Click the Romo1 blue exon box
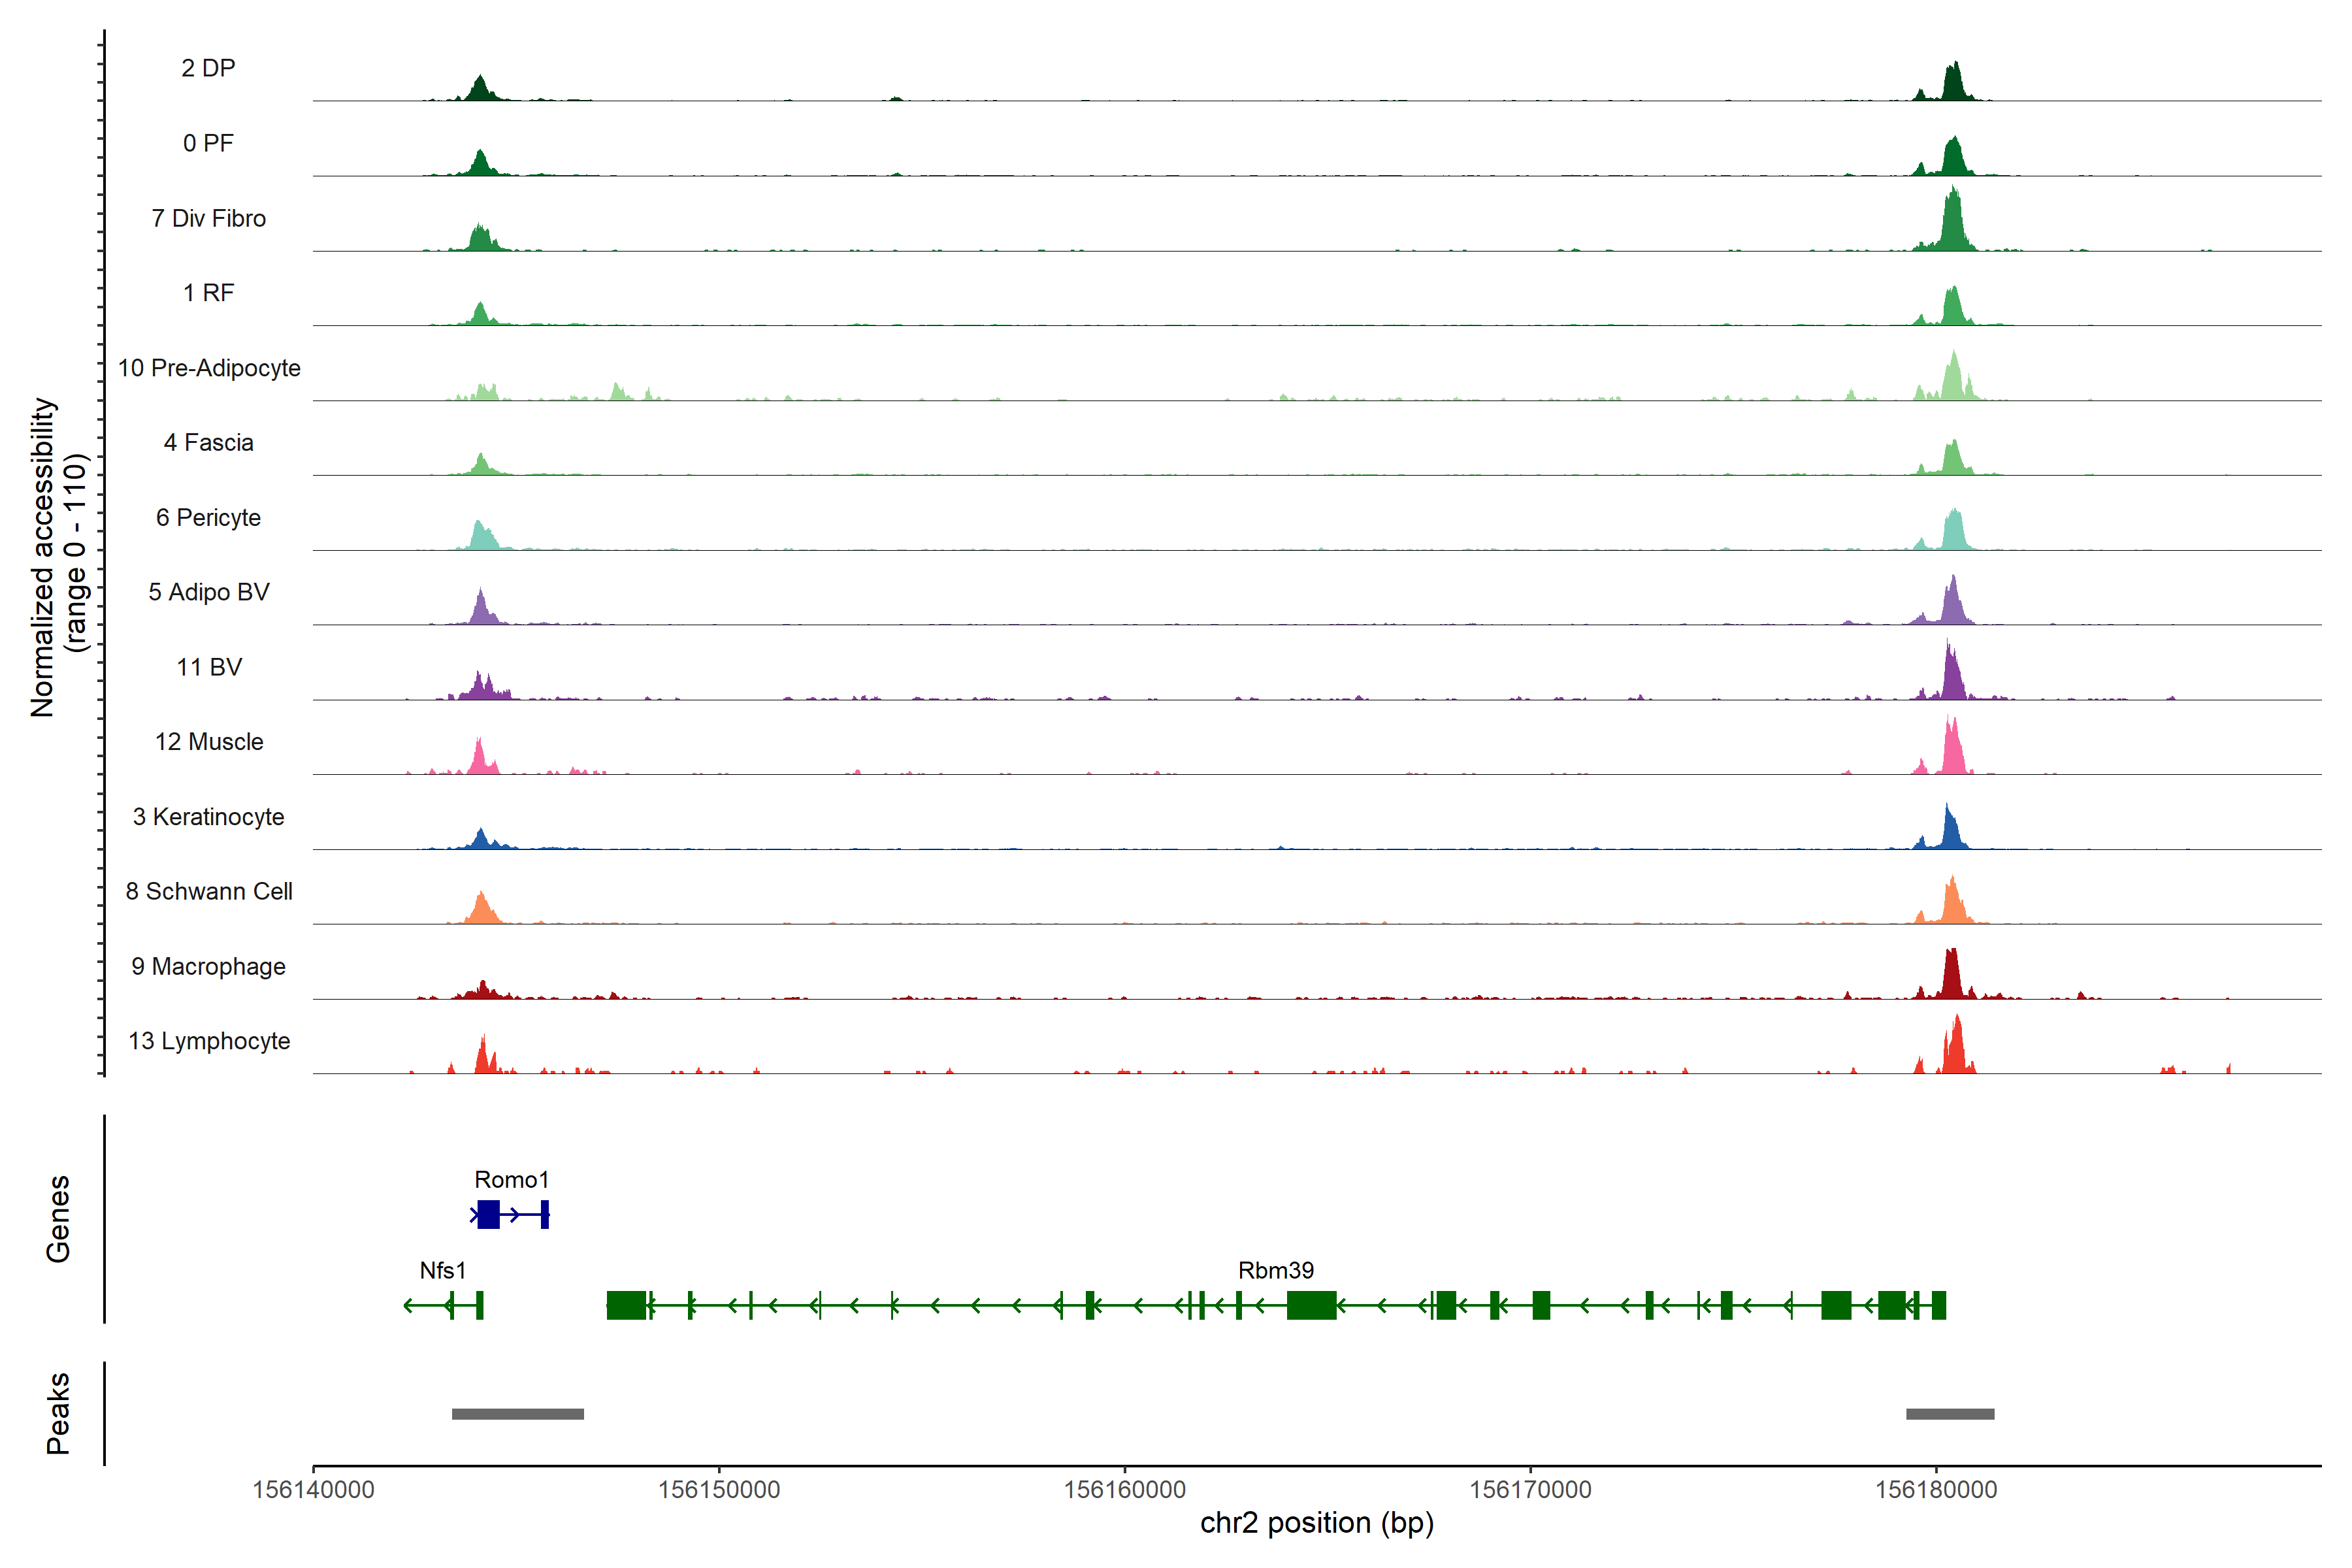 click(x=488, y=1215)
